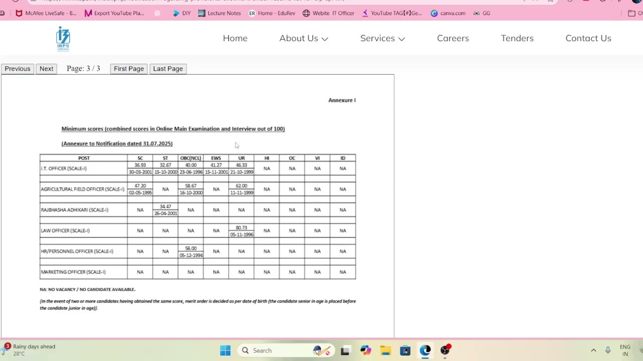
Task: Show hidden system tray icons
Action: (593, 350)
